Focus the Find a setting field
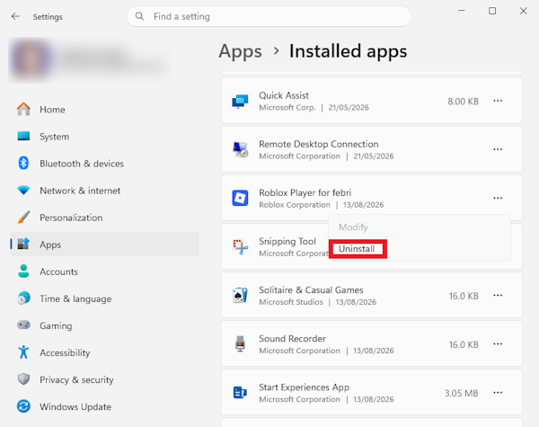Screen dimensions: 539x427 [269, 16]
